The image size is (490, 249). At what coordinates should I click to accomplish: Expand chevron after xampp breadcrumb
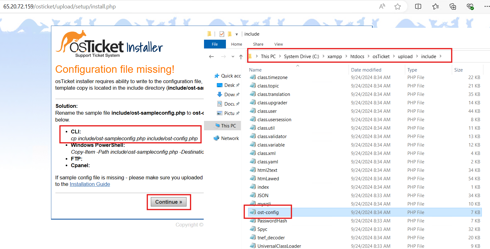point(346,56)
